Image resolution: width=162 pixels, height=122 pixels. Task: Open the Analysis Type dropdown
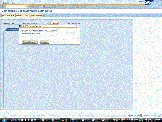48,23
